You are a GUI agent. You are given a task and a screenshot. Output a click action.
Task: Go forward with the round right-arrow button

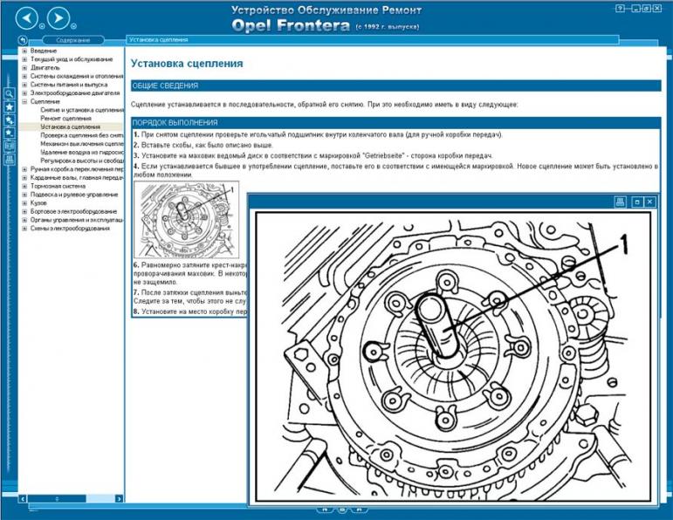58,18
